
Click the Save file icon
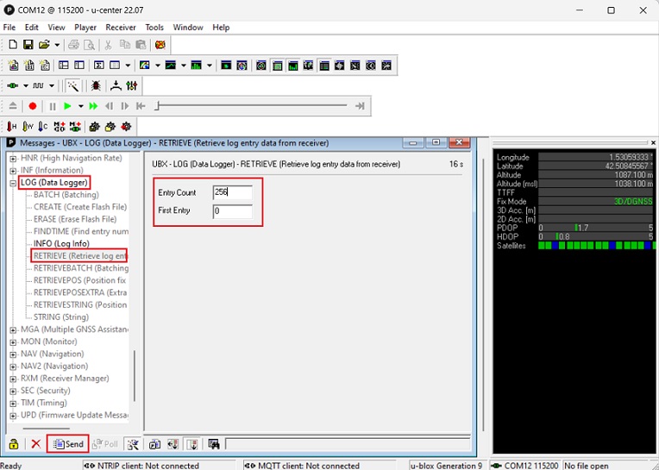point(28,45)
